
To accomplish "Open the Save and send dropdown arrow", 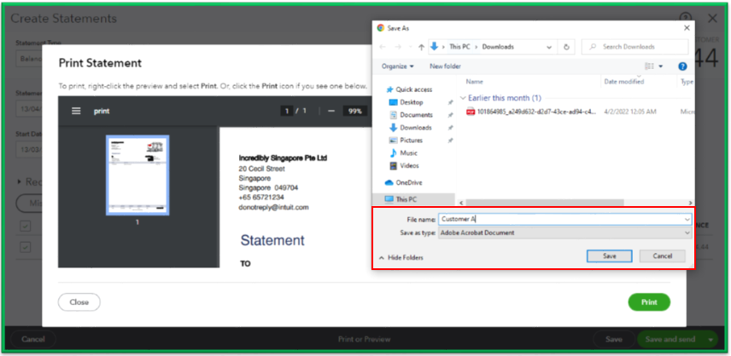I will tap(711, 340).
